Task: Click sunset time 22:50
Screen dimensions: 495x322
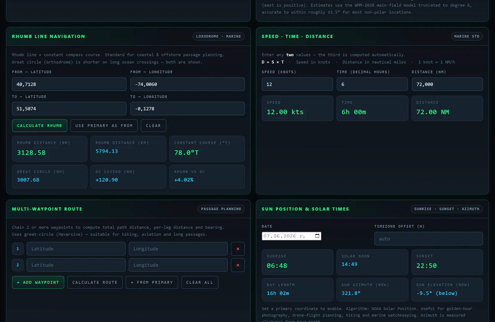Action: 427,266
